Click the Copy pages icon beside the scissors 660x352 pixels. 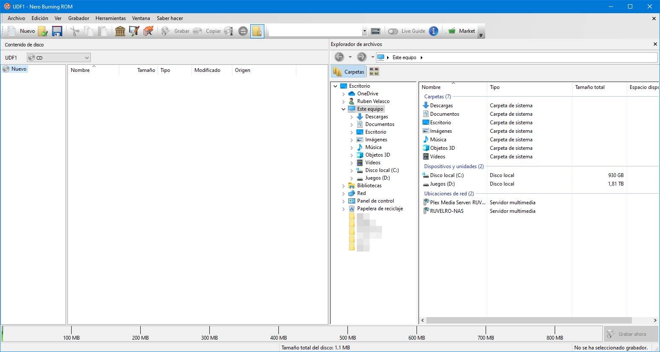[x=89, y=31]
